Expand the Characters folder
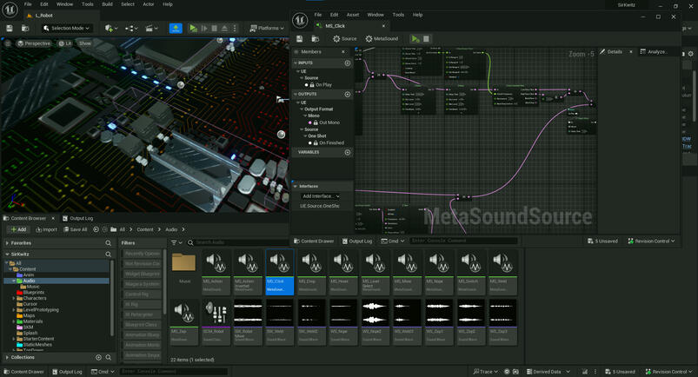 (x=13, y=298)
